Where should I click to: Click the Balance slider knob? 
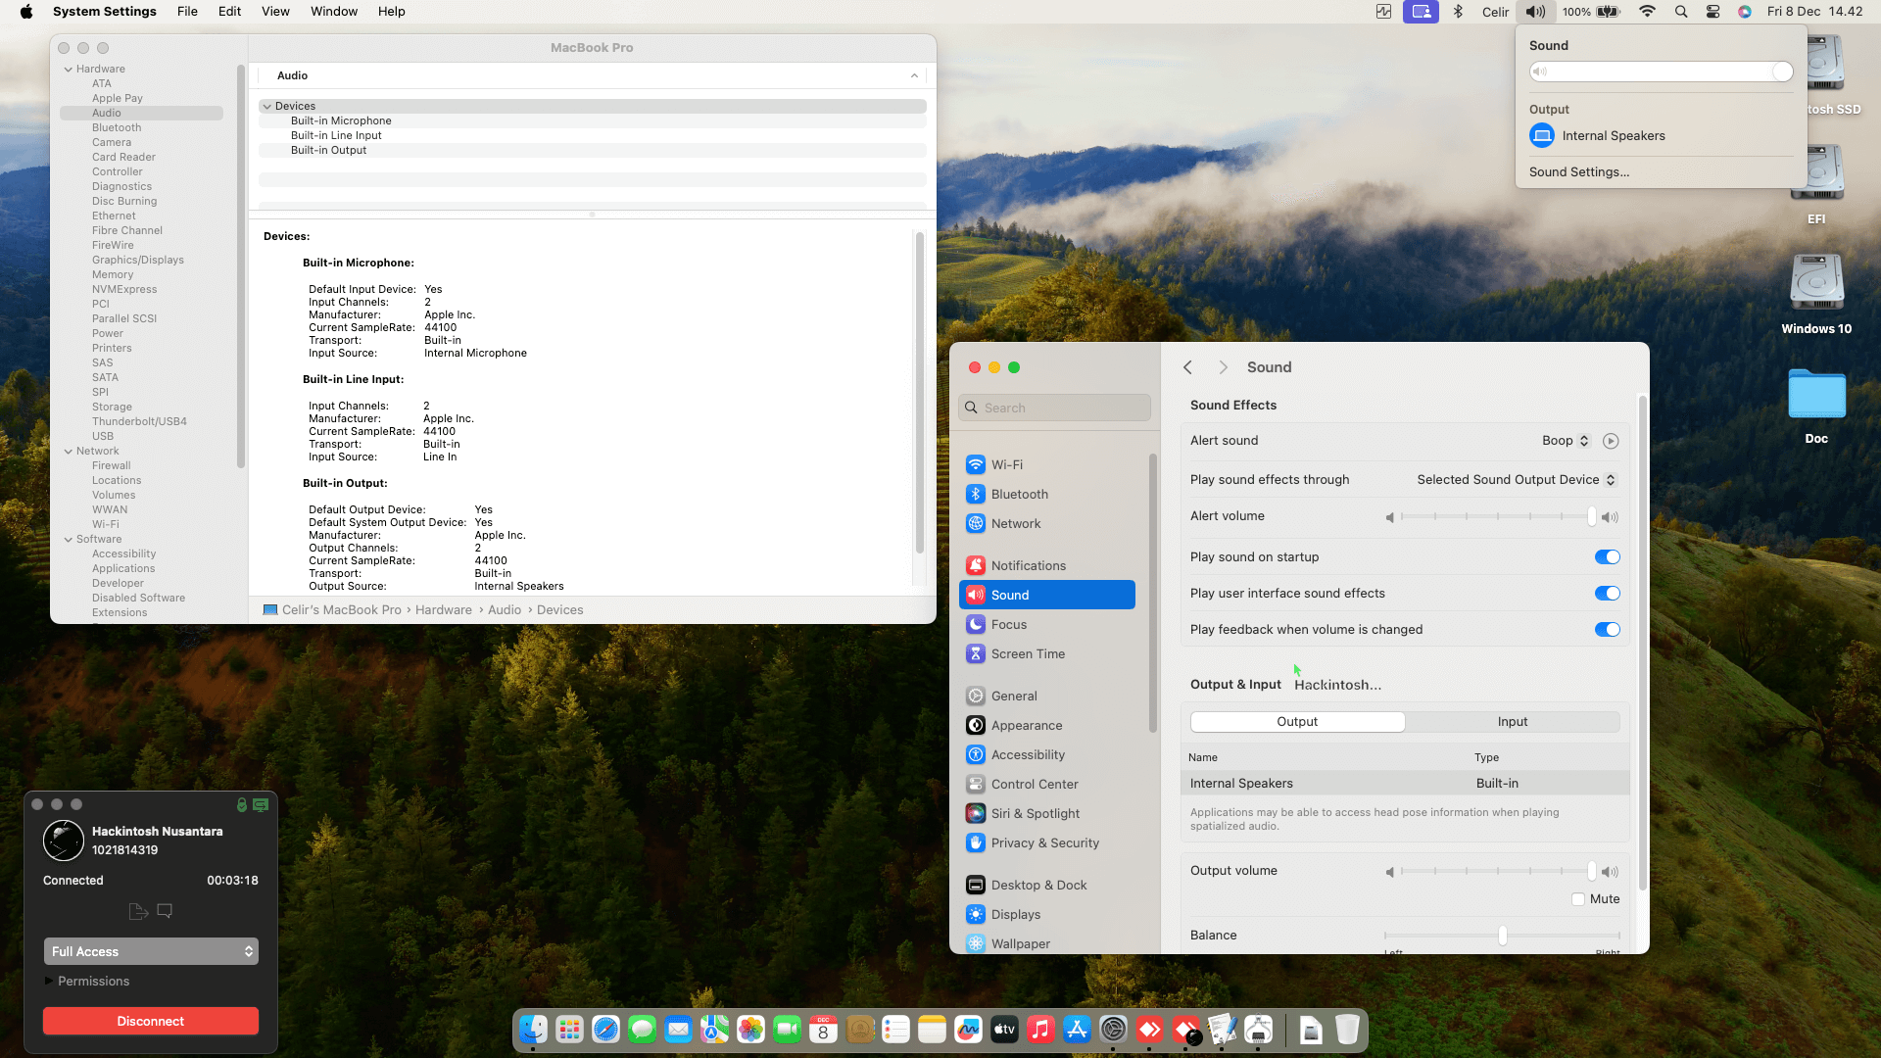tap(1502, 936)
